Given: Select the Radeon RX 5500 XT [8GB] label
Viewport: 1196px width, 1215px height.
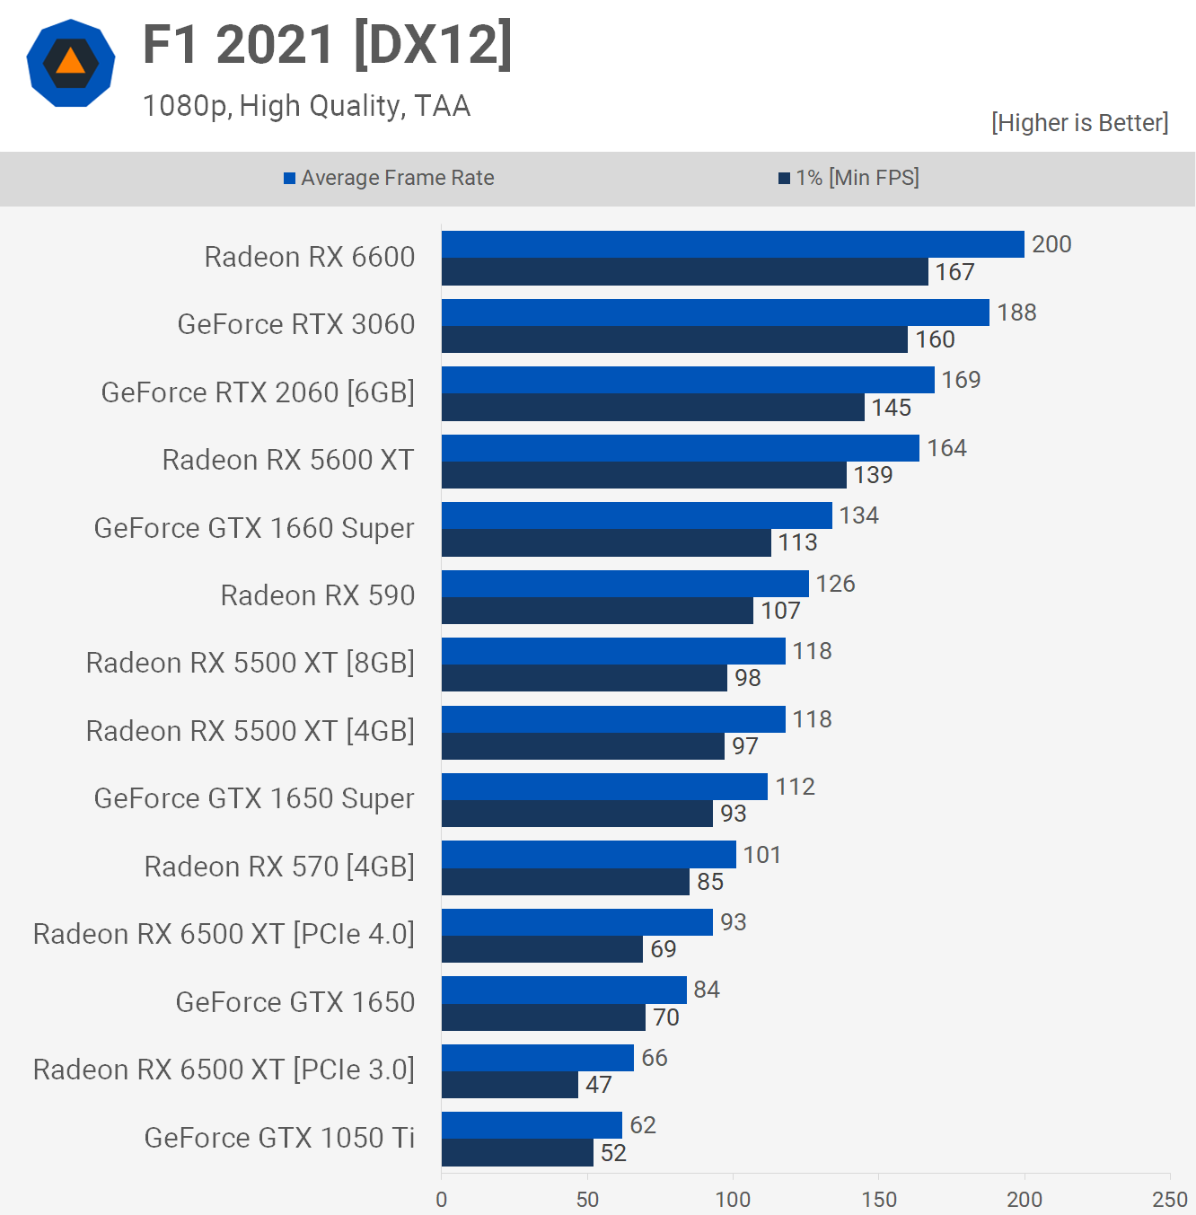Looking at the screenshot, I should (x=250, y=663).
